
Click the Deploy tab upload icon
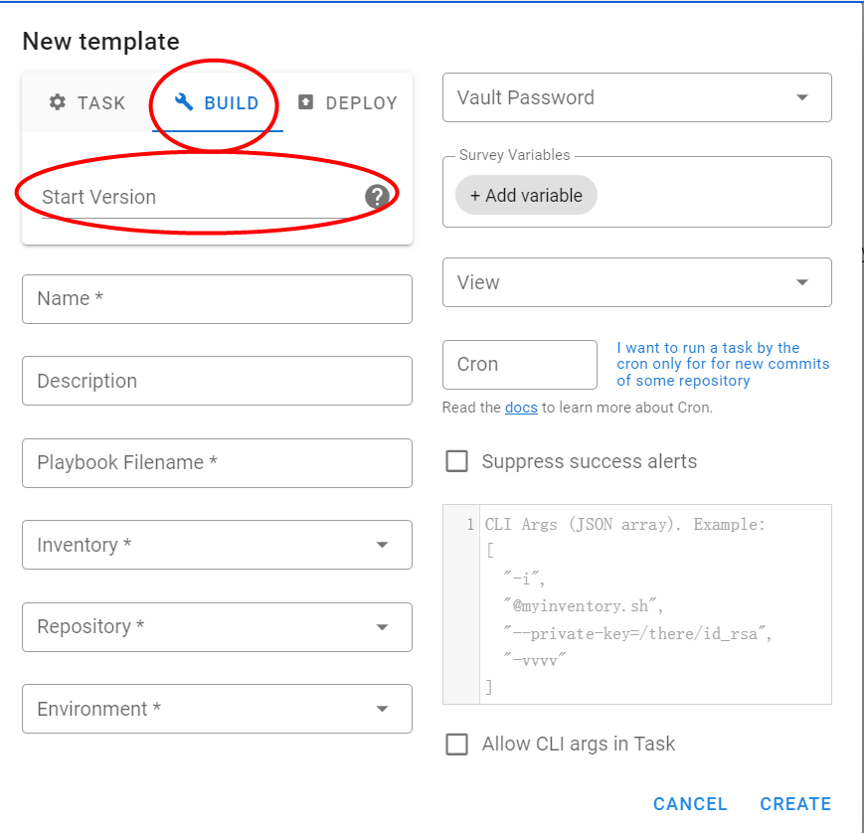[306, 102]
